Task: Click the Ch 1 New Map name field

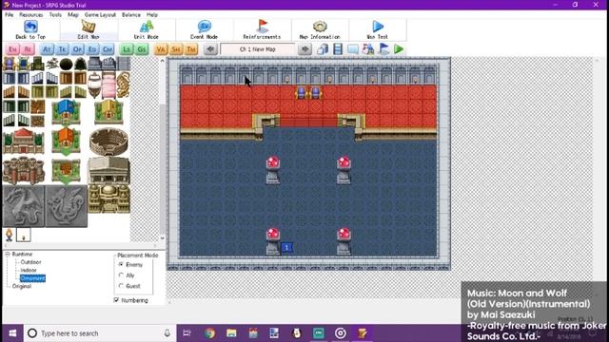Action: click(258, 49)
